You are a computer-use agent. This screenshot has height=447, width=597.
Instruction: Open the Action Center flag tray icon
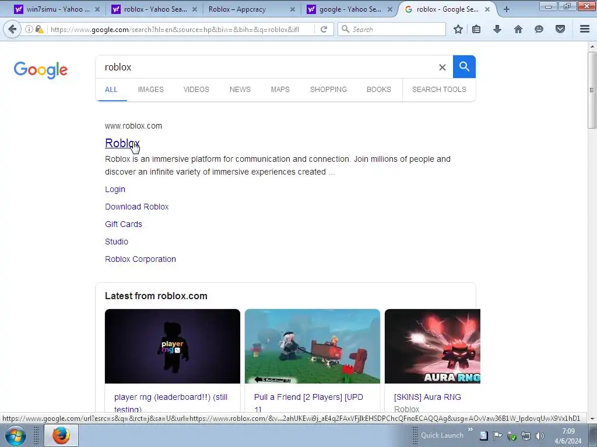pos(497,436)
